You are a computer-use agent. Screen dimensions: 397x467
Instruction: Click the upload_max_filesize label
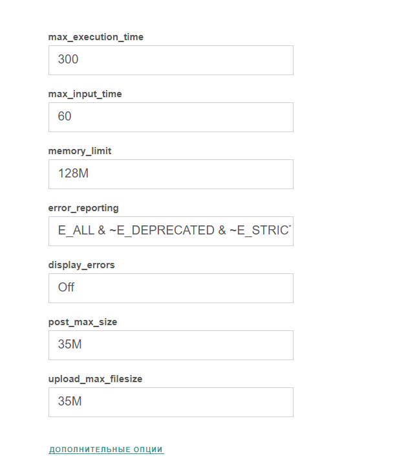95,379
